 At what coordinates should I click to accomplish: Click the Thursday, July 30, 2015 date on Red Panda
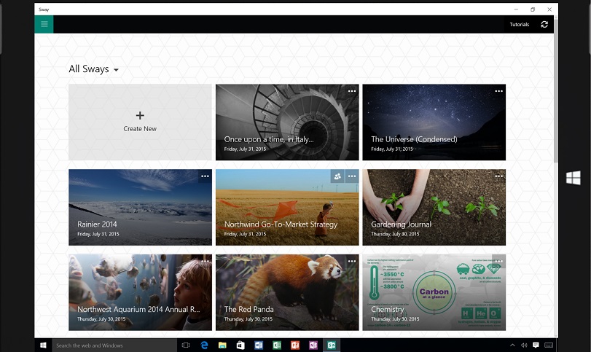(248, 319)
